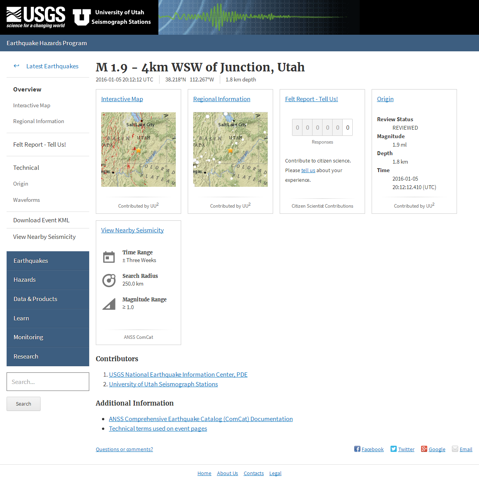Open Data & Products navigation section

[48, 299]
